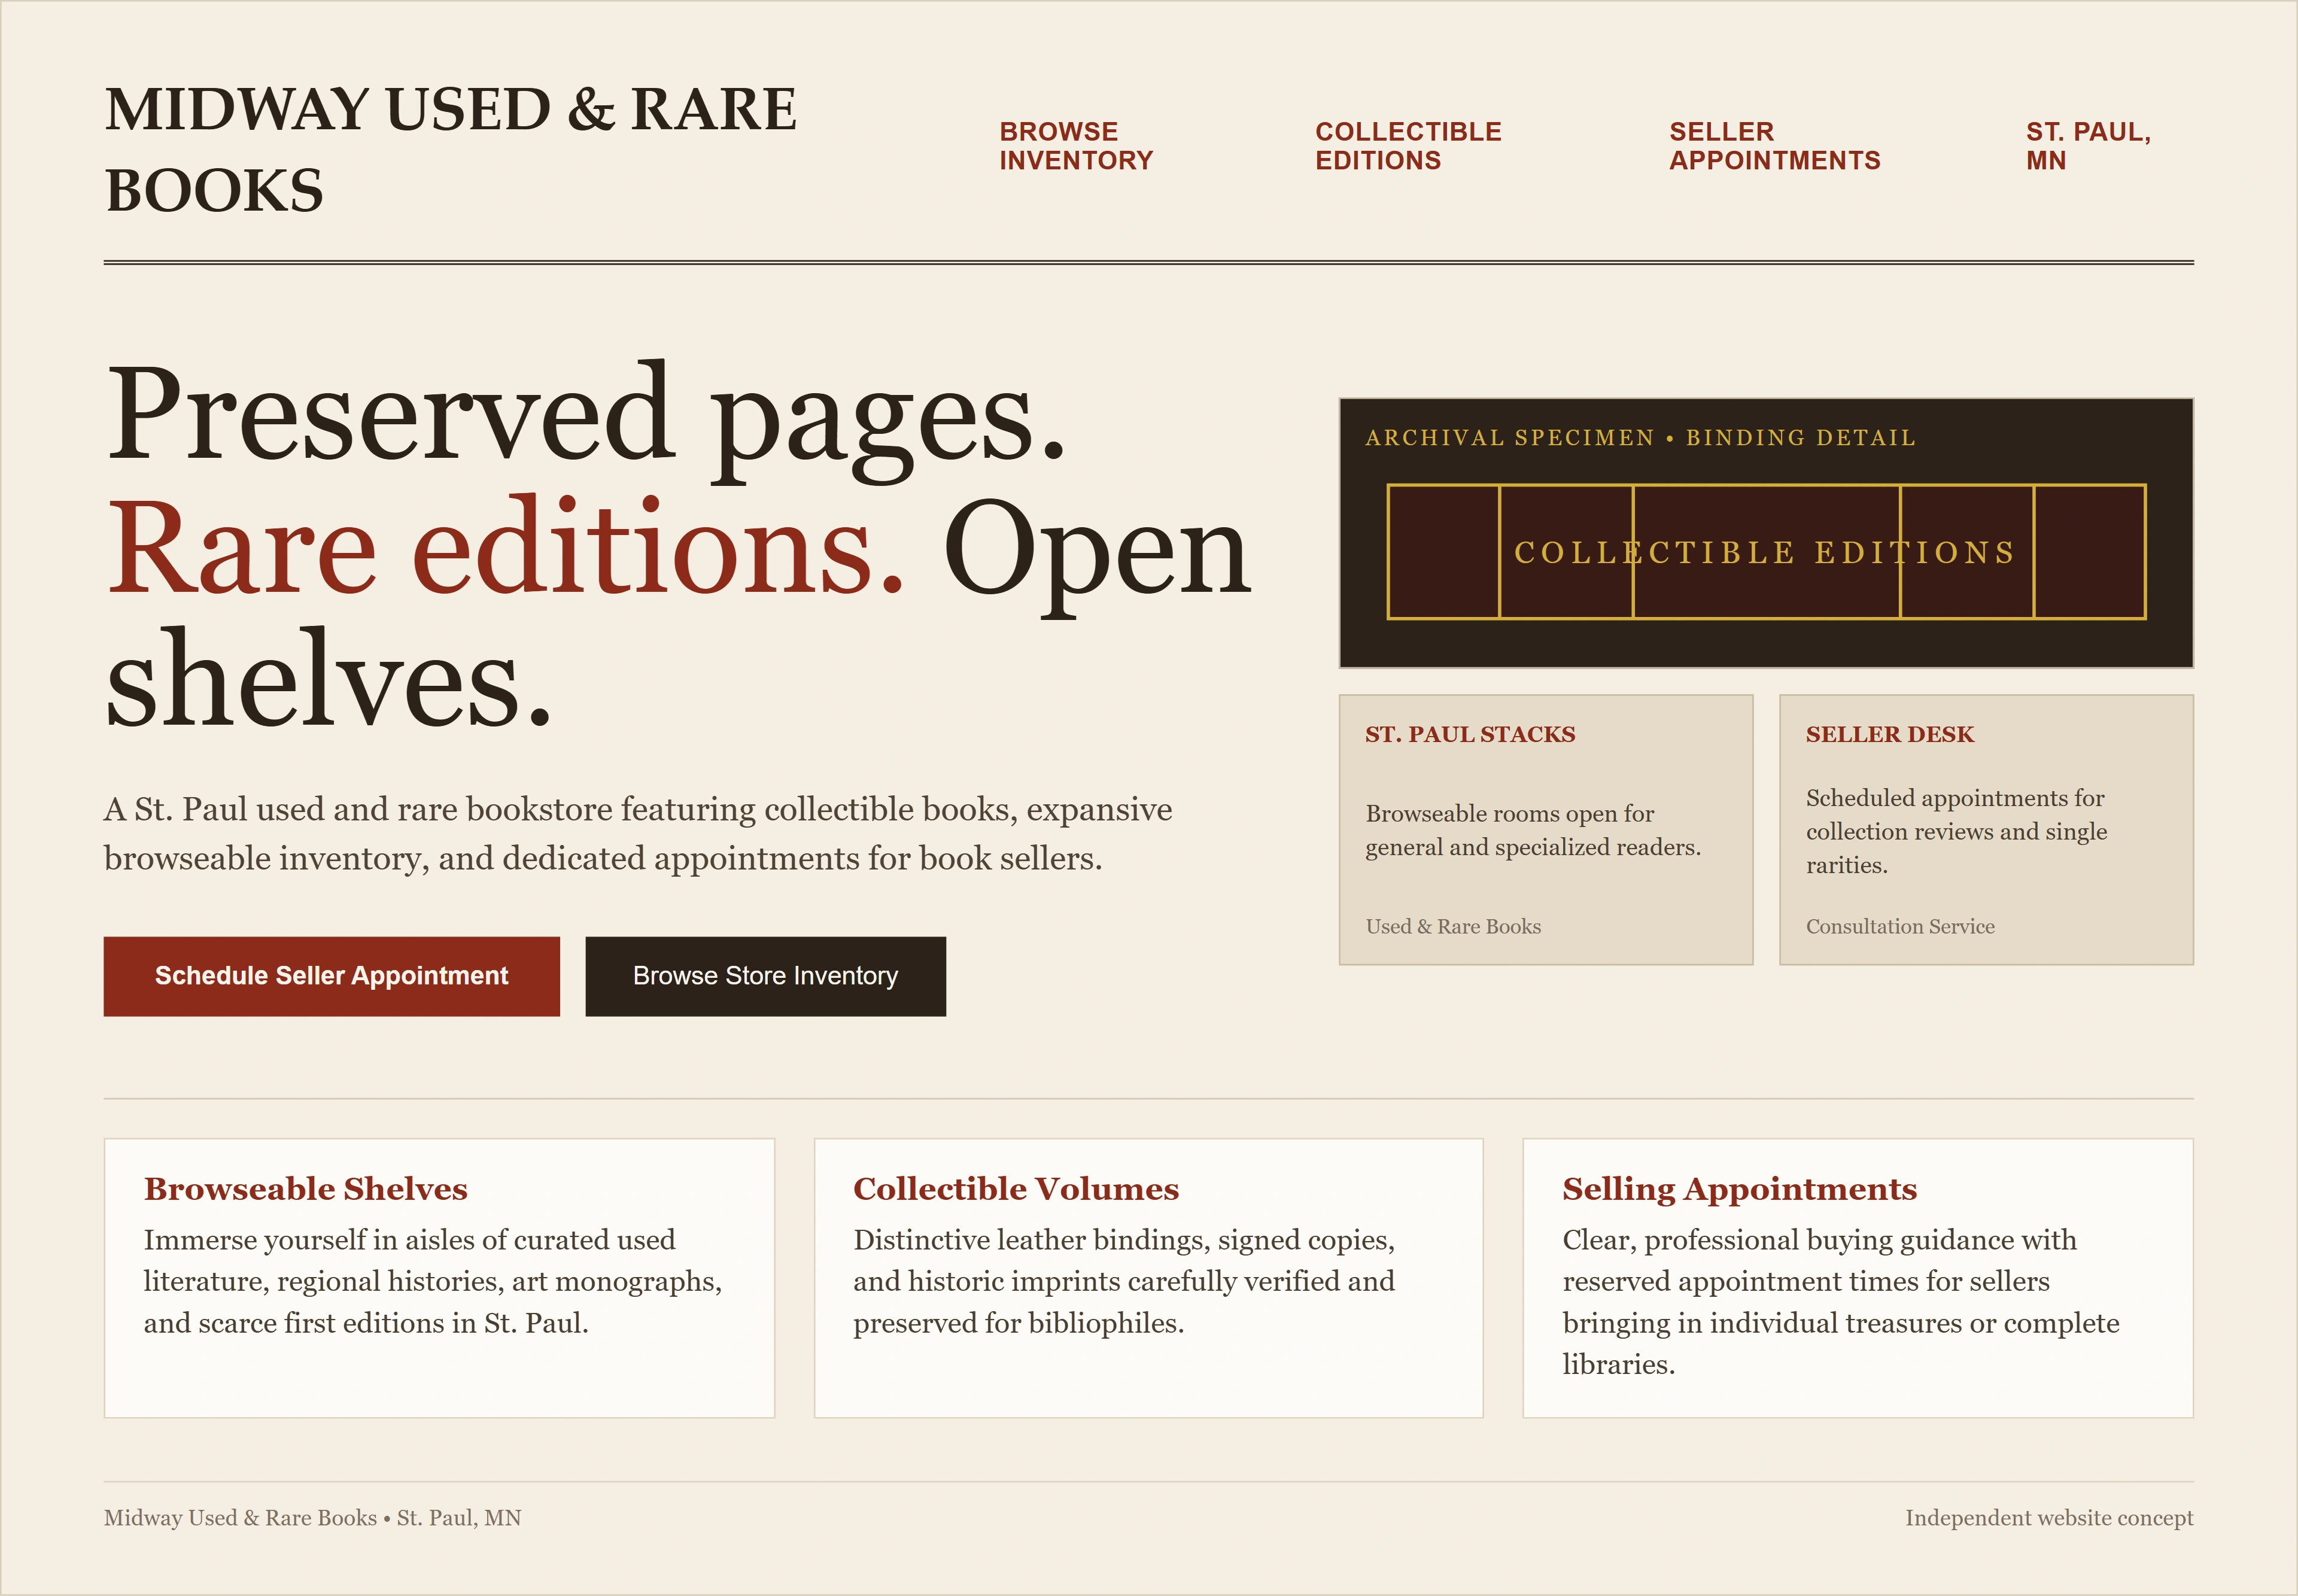Select the Selling Appointments heading
Screen dimensions: 2298x1596
(1740, 1188)
